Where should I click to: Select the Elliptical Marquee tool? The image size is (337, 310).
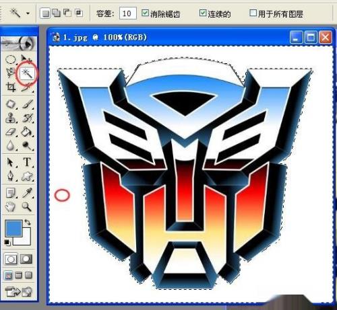click(10, 60)
